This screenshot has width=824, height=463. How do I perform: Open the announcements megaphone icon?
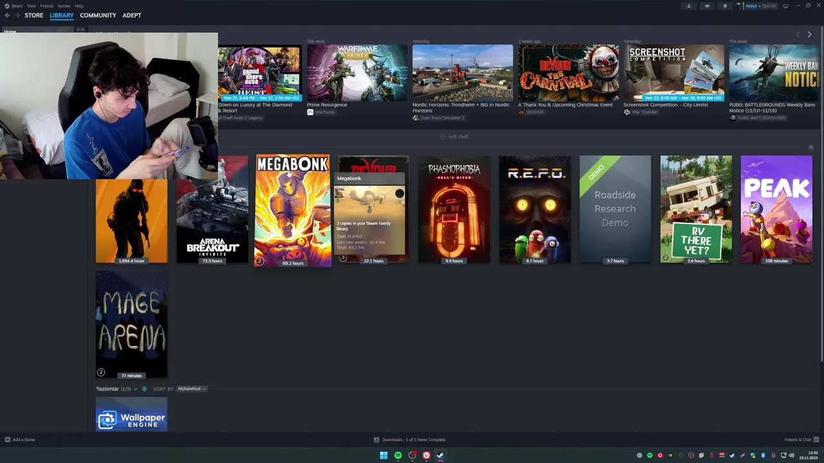pos(707,6)
